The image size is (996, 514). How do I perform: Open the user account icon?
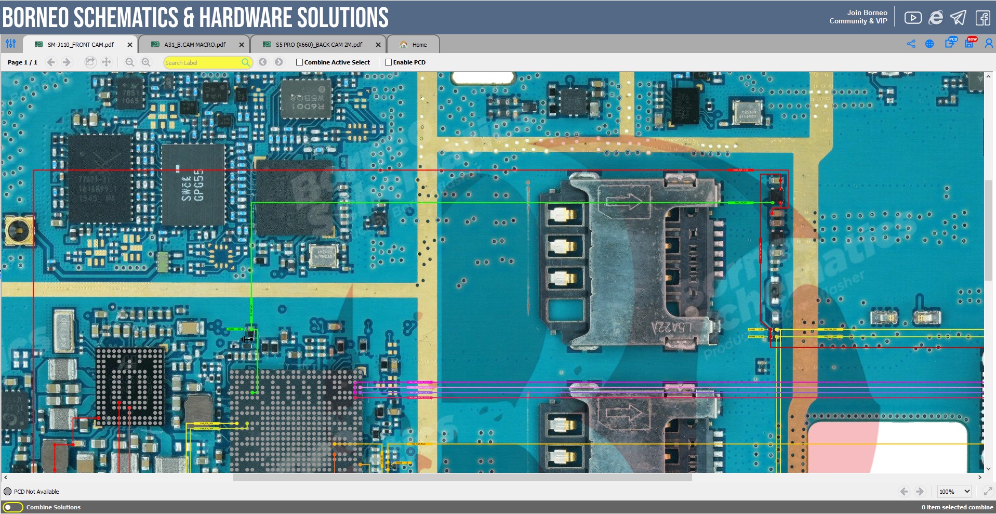point(989,44)
